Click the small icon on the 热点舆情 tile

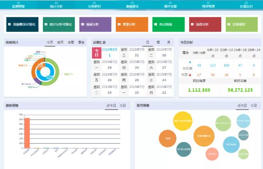click(156, 25)
